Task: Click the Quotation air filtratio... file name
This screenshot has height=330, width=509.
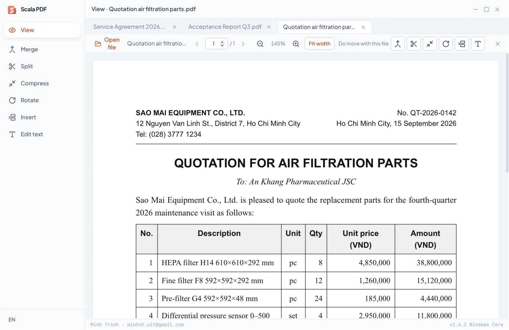Action: click(156, 44)
